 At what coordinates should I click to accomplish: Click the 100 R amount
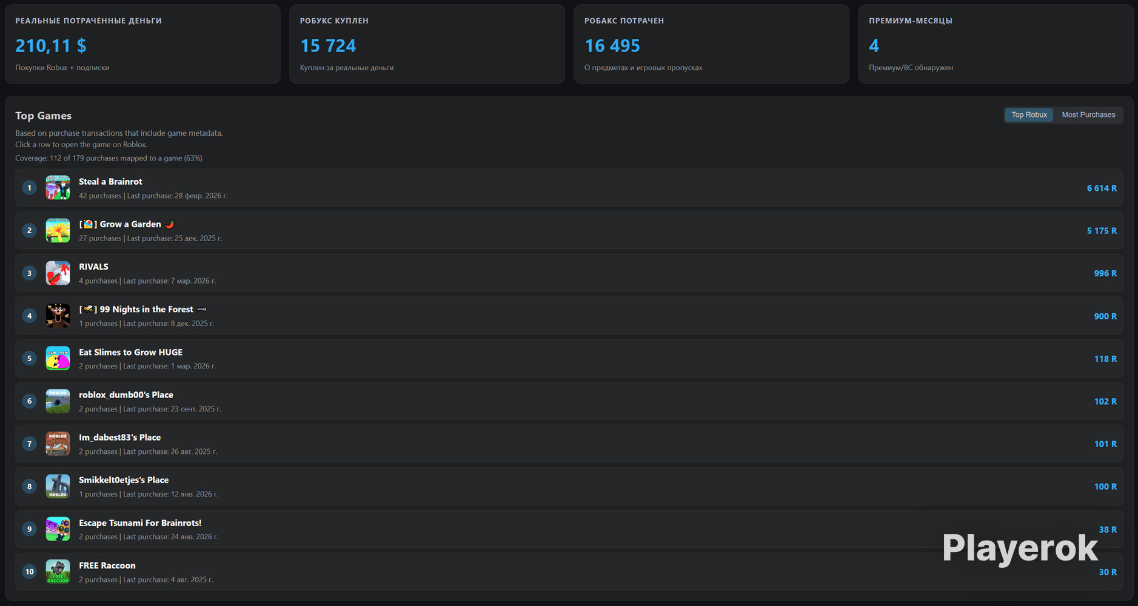click(x=1105, y=487)
